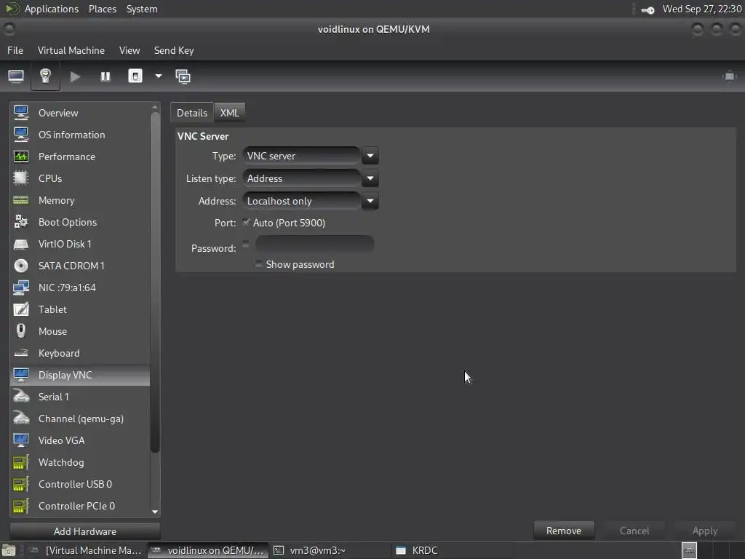The height and width of the screenshot is (559, 745).
Task: Open the Performance hardware item
Action: [x=80, y=157]
